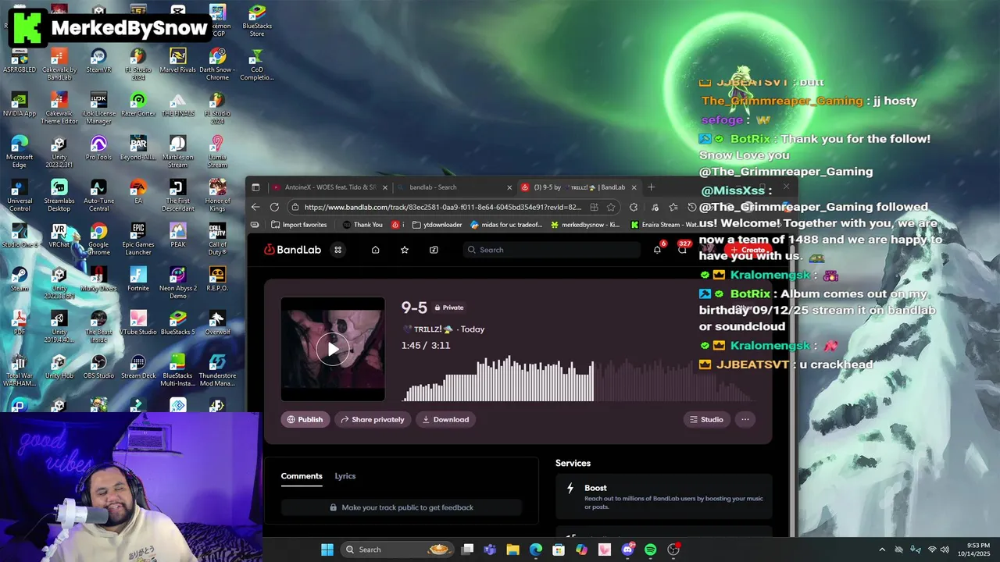Image resolution: width=1000 pixels, height=562 pixels.
Task: Open the volume control in system tray
Action: pyautogui.click(x=945, y=550)
